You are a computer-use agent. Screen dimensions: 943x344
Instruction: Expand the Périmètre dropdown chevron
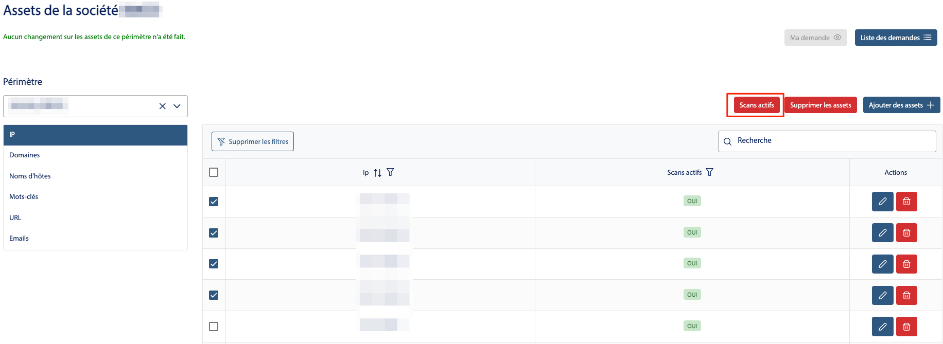click(x=177, y=106)
